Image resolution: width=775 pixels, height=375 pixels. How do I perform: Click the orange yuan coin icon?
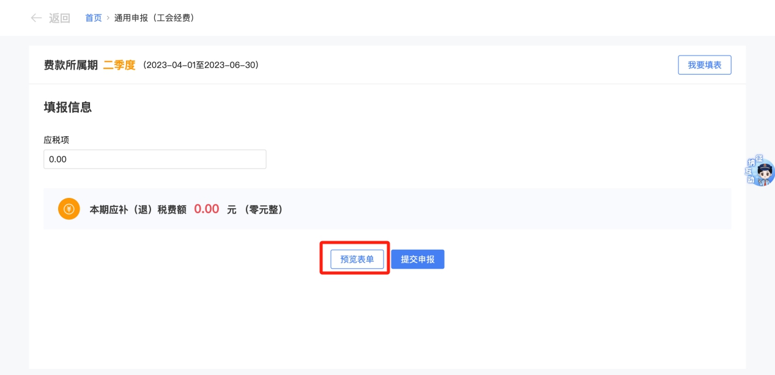tap(69, 209)
